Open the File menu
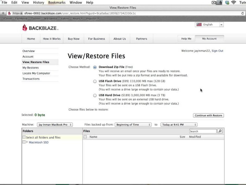 point(4,2)
